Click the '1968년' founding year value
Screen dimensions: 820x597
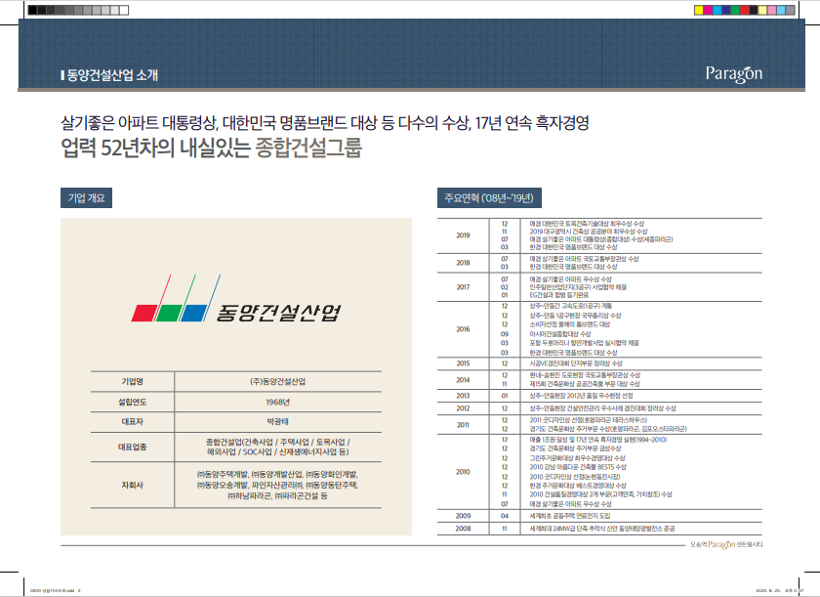click(277, 402)
